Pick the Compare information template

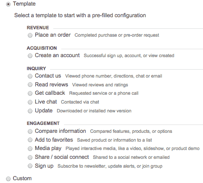[x=30, y=131]
